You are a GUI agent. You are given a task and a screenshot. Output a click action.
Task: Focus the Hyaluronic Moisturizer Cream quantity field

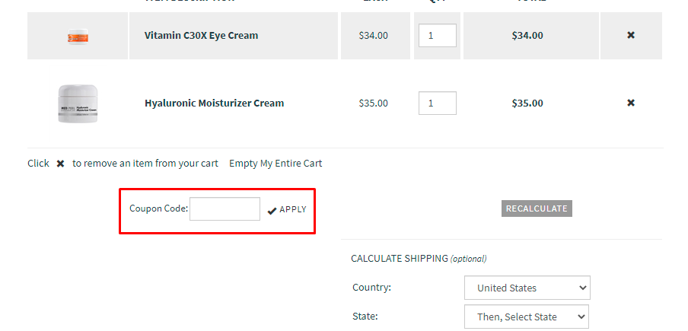tap(437, 103)
